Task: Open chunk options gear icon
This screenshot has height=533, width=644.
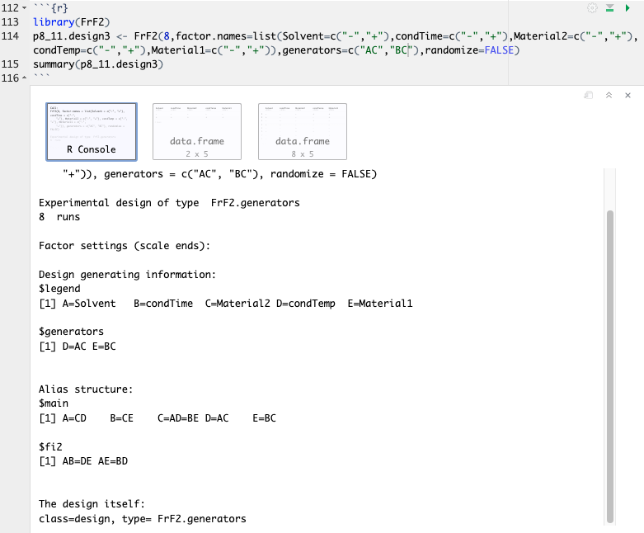Action: (591, 7)
